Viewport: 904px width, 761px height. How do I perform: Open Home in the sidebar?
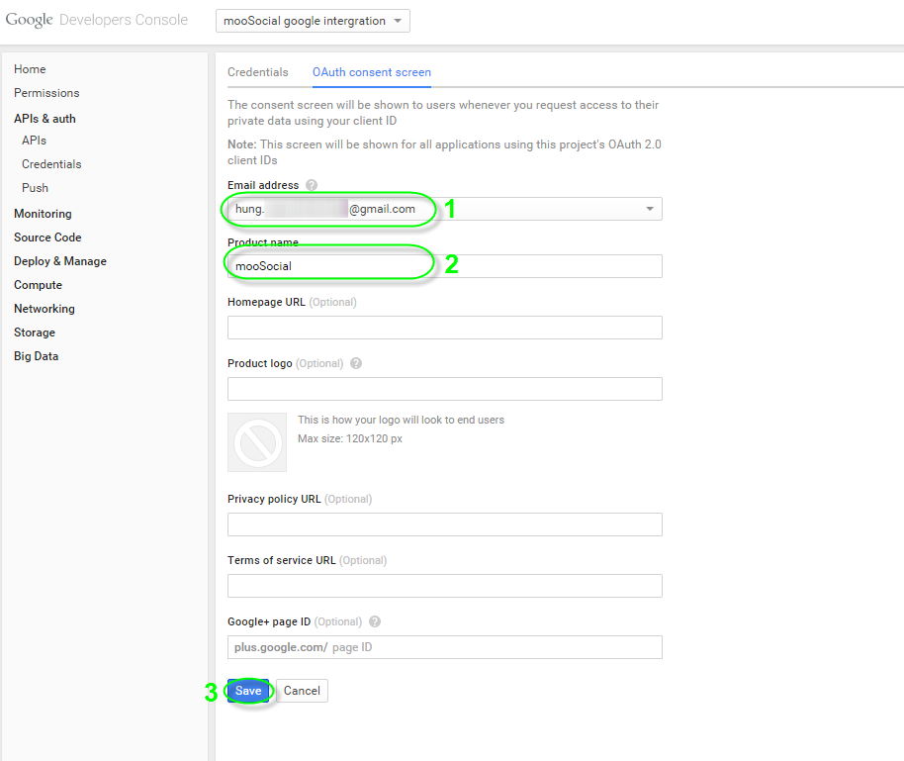(30, 69)
